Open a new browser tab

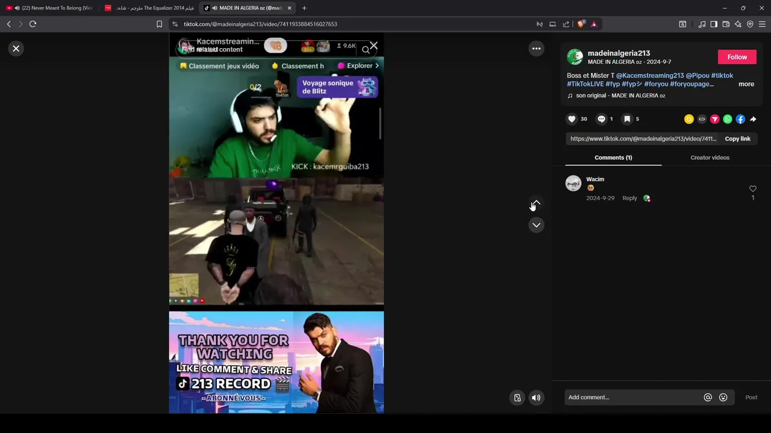(304, 8)
